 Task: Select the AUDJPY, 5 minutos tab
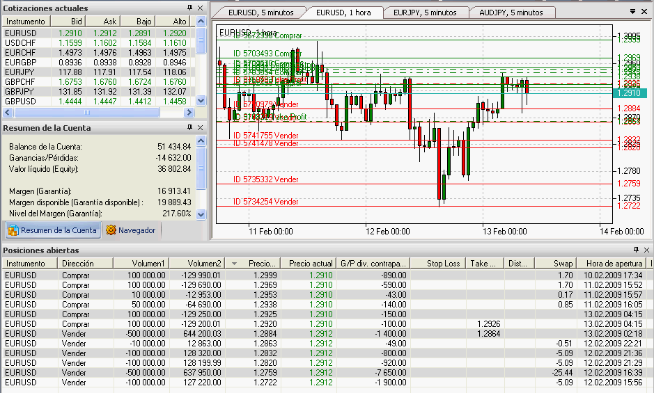point(511,13)
